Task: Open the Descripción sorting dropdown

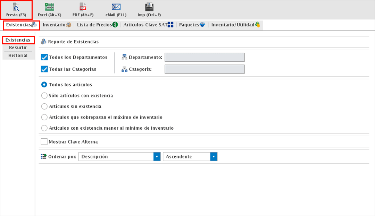Action: click(x=156, y=156)
